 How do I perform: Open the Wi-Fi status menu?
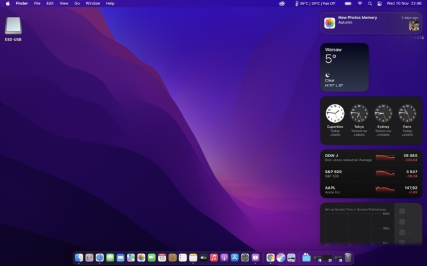pyautogui.click(x=359, y=3)
